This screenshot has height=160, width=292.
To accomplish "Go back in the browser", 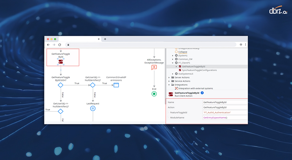I will (x=48, y=45).
